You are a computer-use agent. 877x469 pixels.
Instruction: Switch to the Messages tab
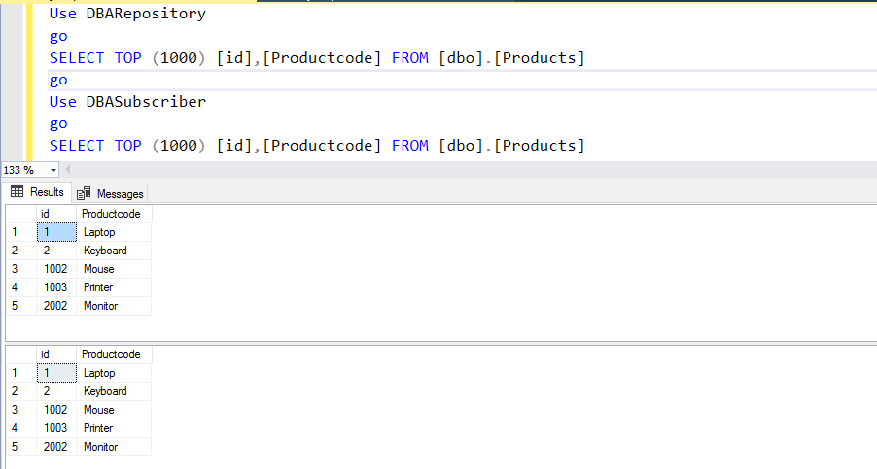click(x=110, y=193)
